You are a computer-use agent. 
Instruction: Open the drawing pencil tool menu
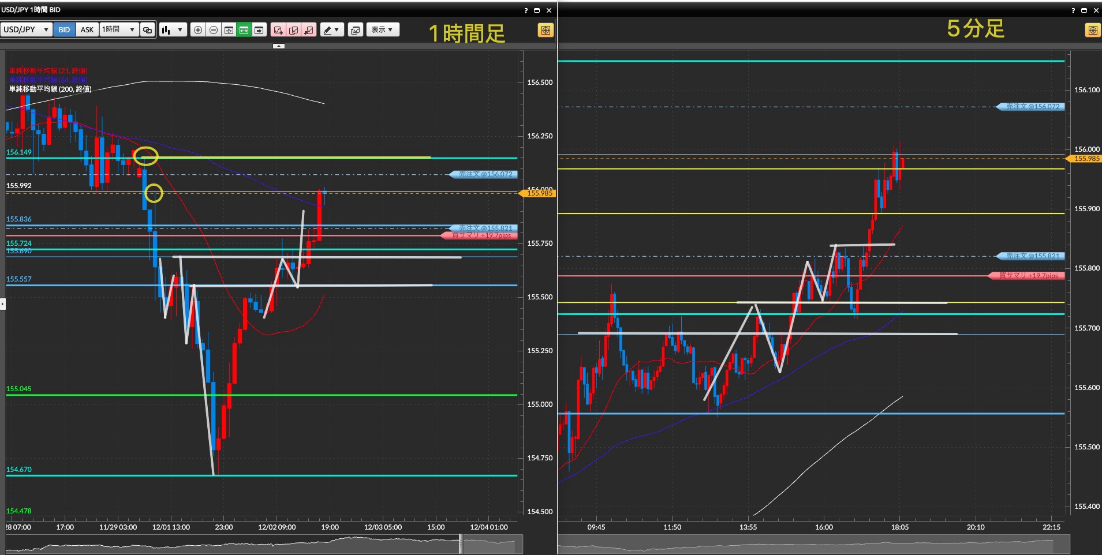(x=331, y=30)
